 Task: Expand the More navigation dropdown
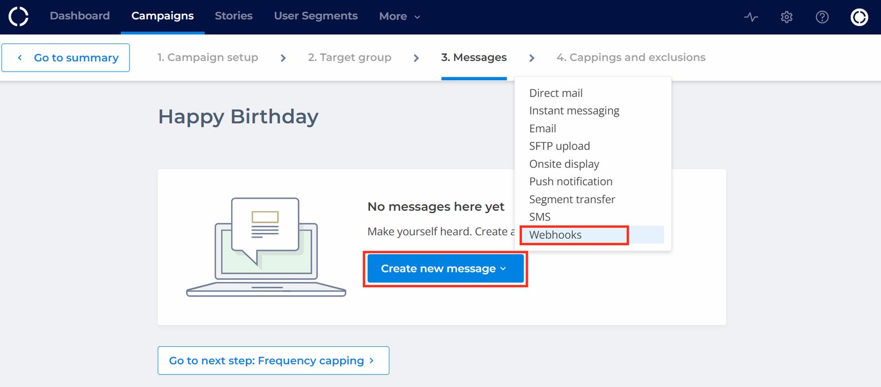tap(400, 17)
